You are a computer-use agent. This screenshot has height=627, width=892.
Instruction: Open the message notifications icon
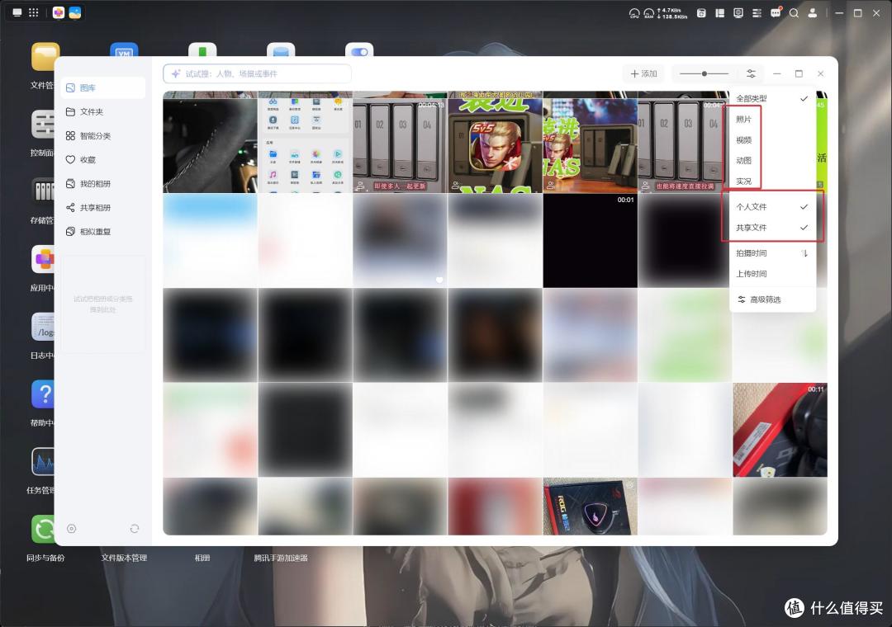776,12
